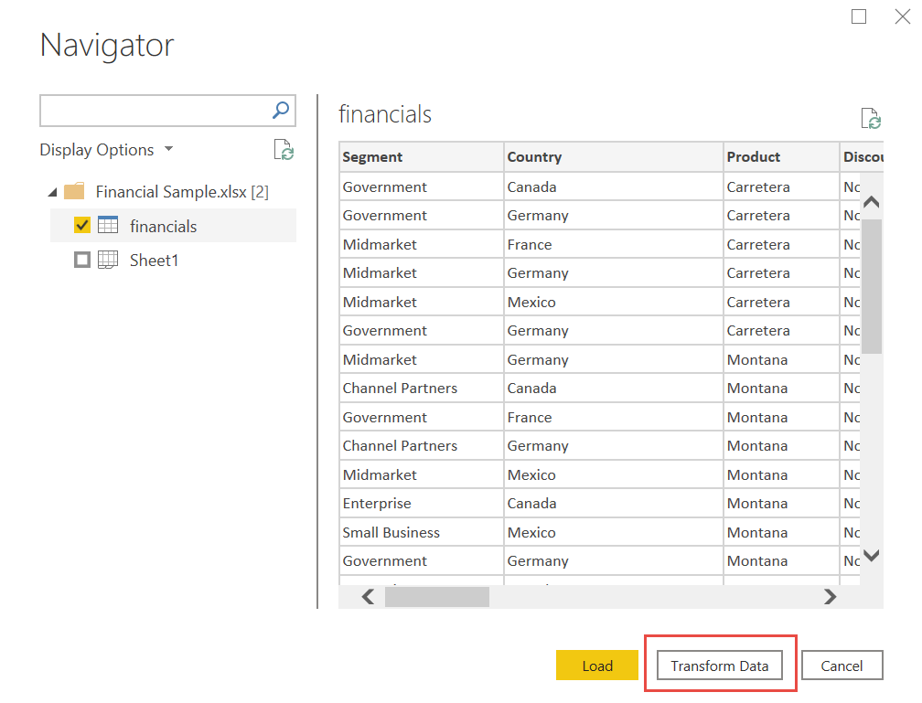922x703 pixels.
Task: Click the Product column header
Action: point(781,157)
